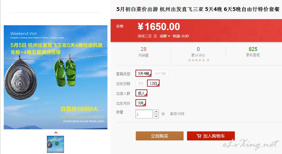This screenshot has width=282, height=154.
Task: Click the up chevron above the thumbnail
Action: (x=56, y=133)
